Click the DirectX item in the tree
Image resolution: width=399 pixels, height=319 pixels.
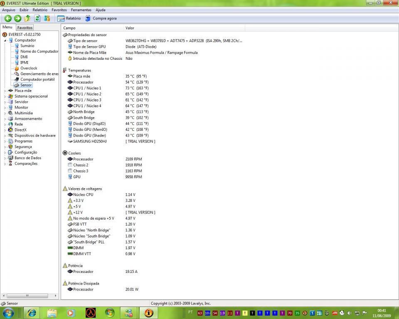pyautogui.click(x=20, y=130)
